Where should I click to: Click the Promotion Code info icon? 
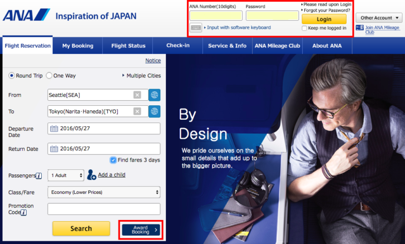[x=23, y=213]
